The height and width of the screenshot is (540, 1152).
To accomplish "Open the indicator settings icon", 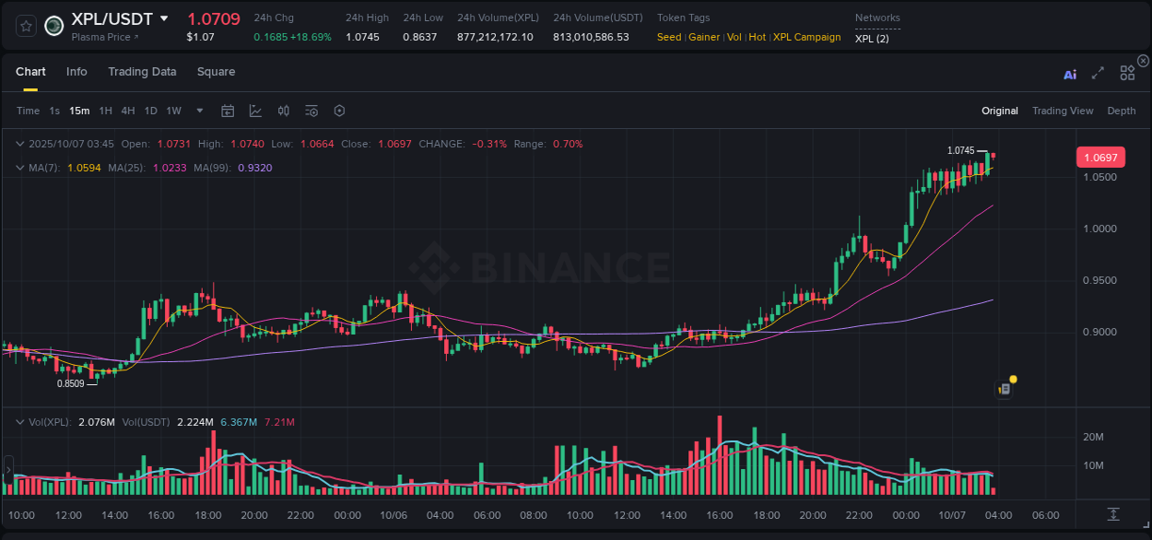I will [x=311, y=111].
